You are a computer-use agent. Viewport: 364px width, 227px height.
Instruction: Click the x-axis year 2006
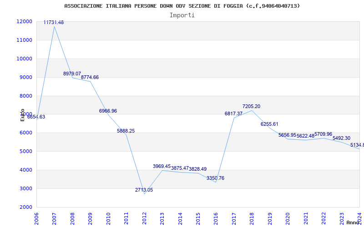click(x=36, y=218)
